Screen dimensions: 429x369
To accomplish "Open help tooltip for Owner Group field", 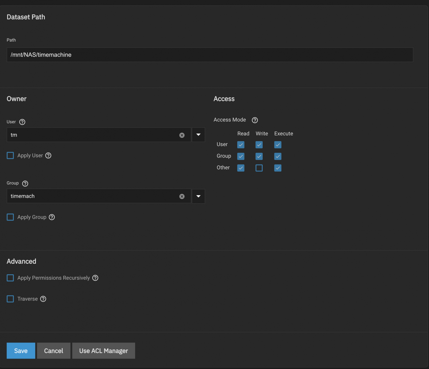I will (25, 184).
